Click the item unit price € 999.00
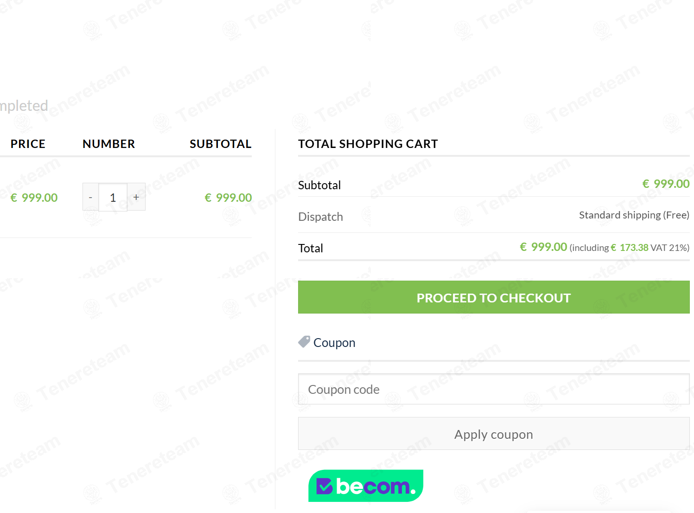Viewport: 694px width, 513px height. 34,198
